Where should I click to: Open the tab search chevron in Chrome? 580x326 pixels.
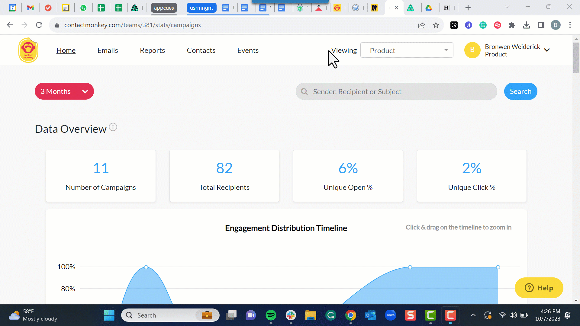(507, 7)
